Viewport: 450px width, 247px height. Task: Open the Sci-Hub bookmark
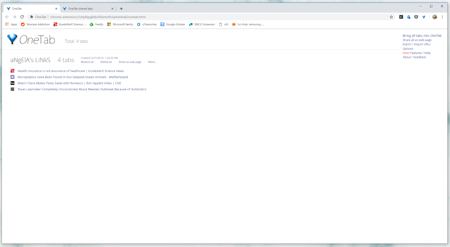pyautogui.click(x=248, y=24)
